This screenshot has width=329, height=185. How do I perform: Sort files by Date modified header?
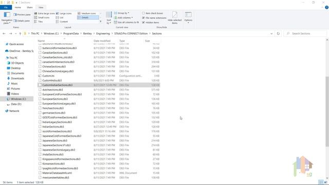pyautogui.click(x=105, y=41)
